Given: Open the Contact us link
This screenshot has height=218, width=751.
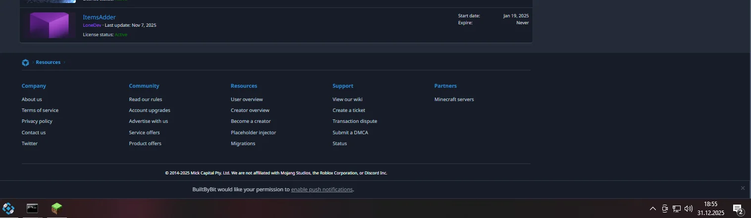Looking at the screenshot, I should pyautogui.click(x=34, y=133).
